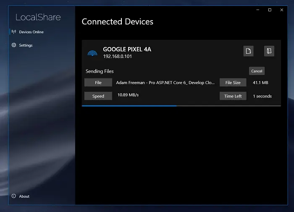The image size is (294, 212).
Task: Click the Settings gear icon
Action: (14, 45)
